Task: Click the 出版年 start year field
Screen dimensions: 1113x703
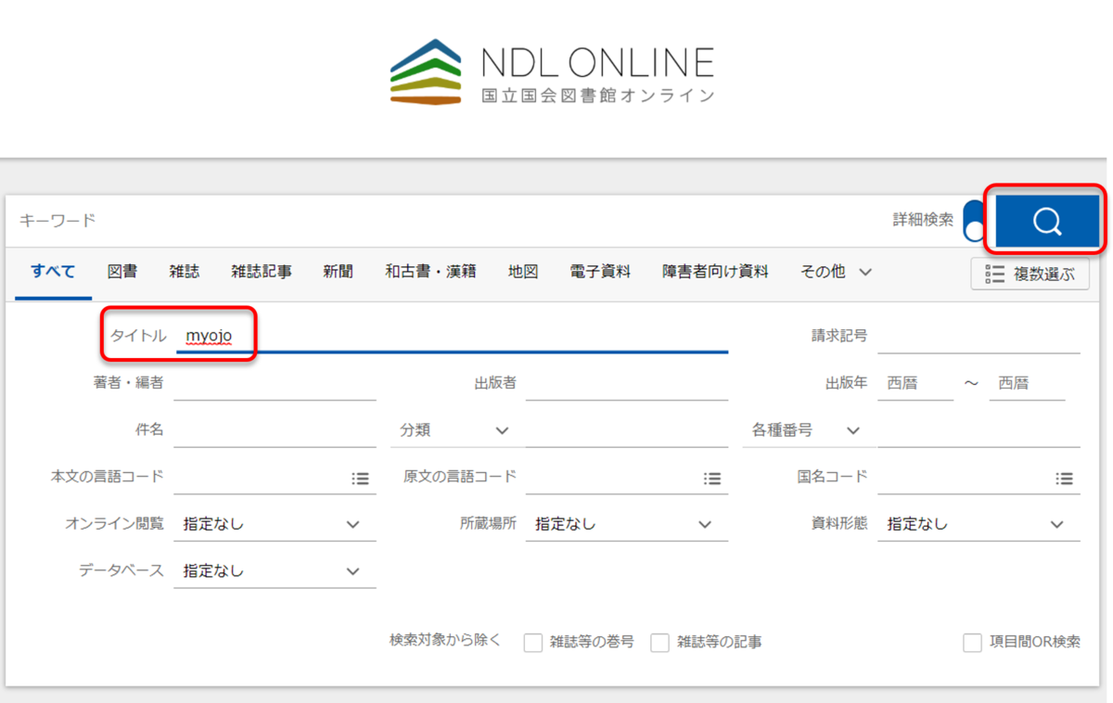Action: coord(915,383)
